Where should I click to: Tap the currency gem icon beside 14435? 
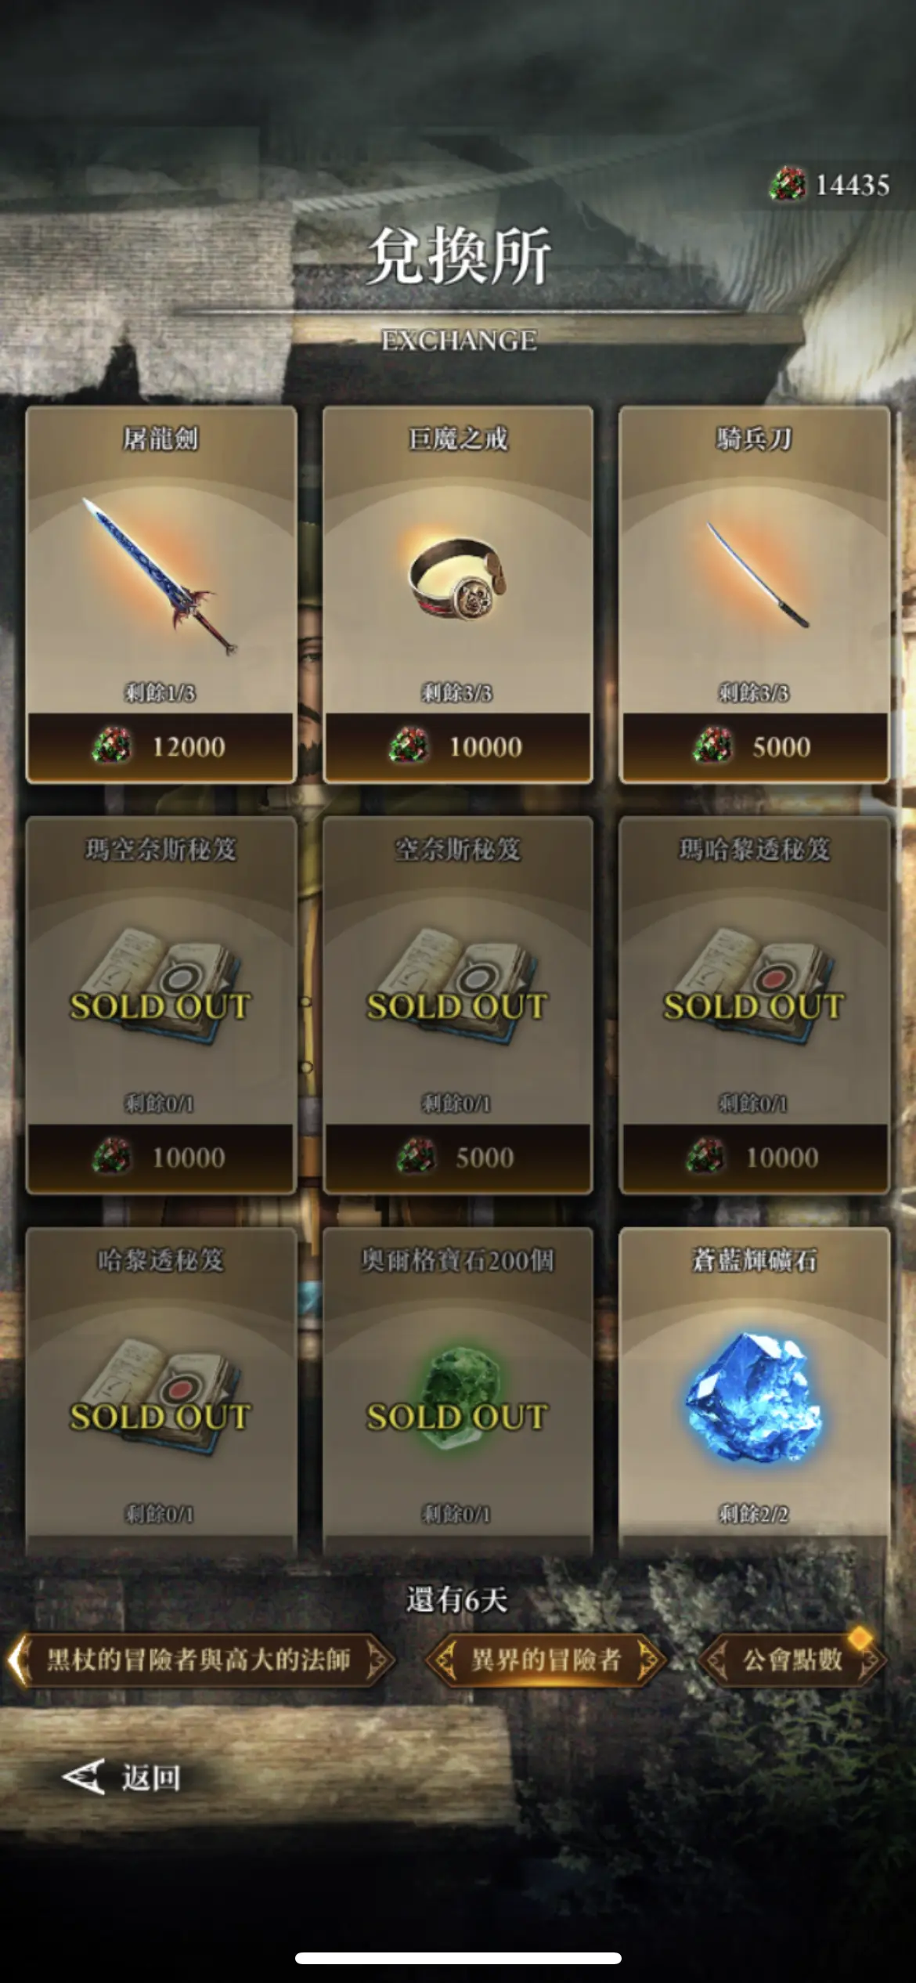pyautogui.click(x=787, y=184)
